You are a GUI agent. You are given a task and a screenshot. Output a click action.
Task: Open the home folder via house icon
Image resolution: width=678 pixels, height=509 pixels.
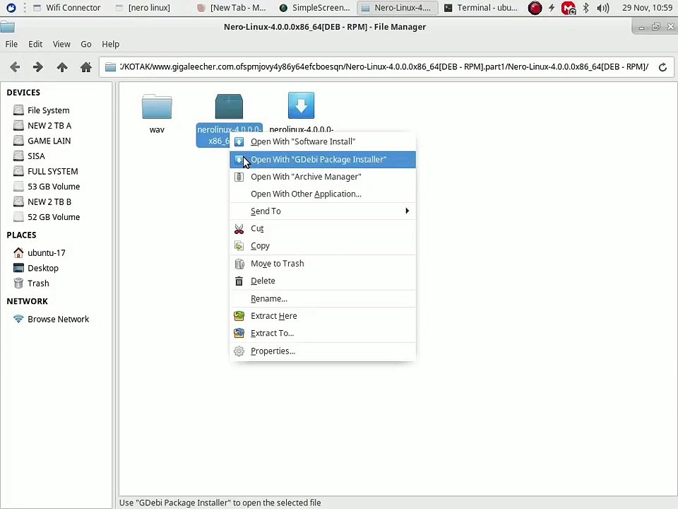coord(86,67)
